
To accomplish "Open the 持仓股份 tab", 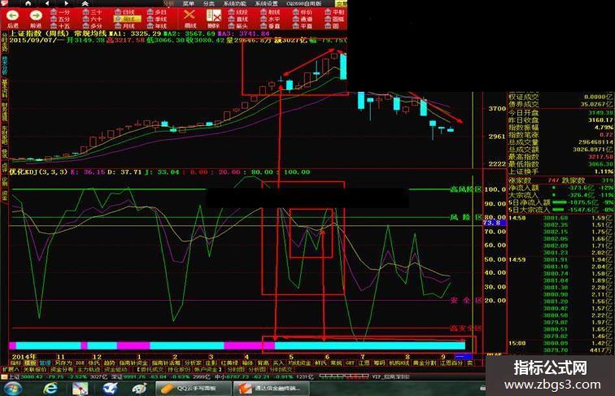I will click(179, 369).
